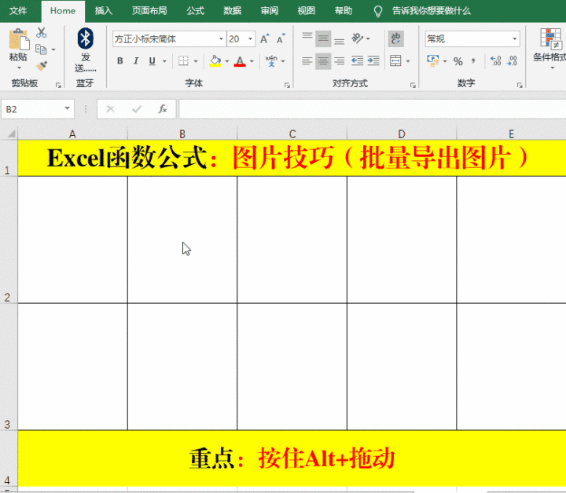Open borders dropdown arrow
The width and height of the screenshot is (566, 493).
coord(196,61)
